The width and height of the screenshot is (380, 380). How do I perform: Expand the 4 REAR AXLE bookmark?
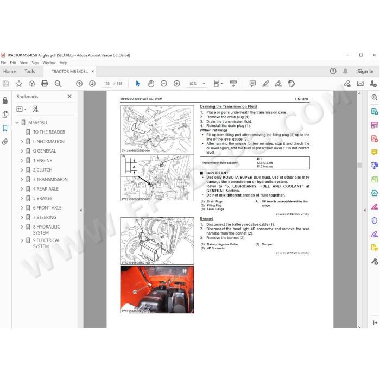22,189
